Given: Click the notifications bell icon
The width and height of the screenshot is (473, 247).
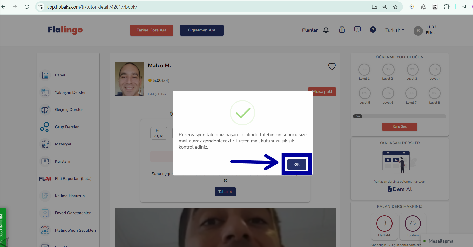Looking at the screenshot, I should pos(326,30).
